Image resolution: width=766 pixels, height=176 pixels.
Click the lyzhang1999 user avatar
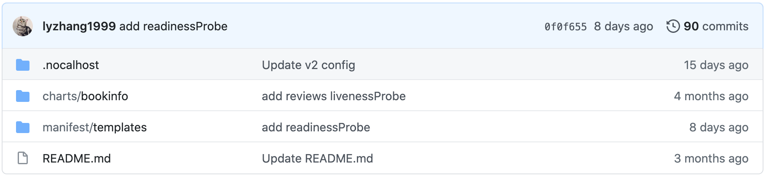tap(23, 26)
